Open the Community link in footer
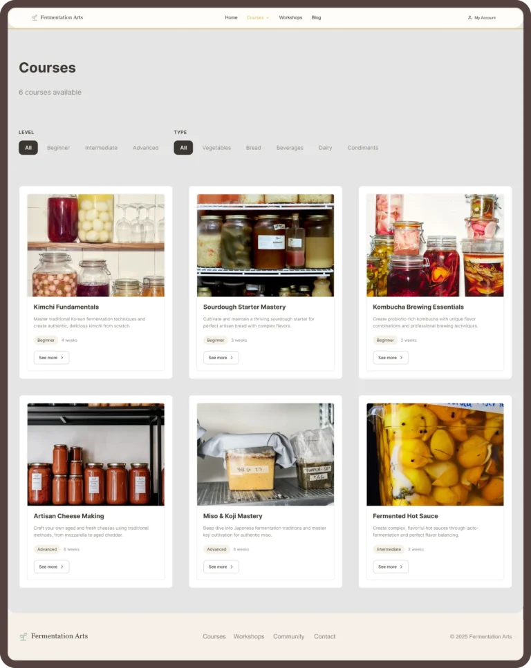Viewport: 531px width, 668px height. (x=289, y=636)
